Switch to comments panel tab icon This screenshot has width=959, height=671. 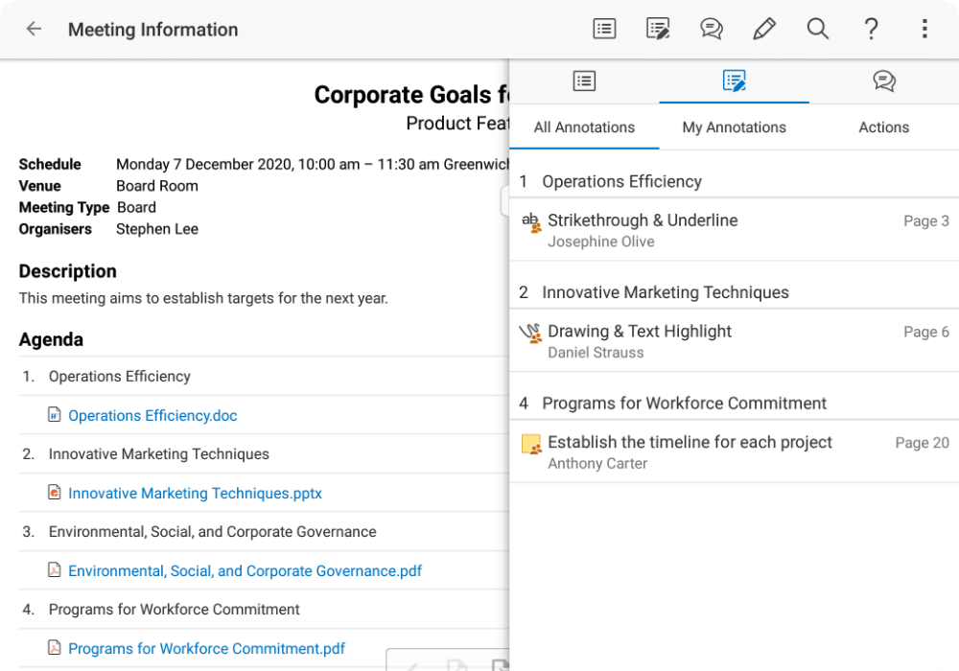tap(884, 81)
